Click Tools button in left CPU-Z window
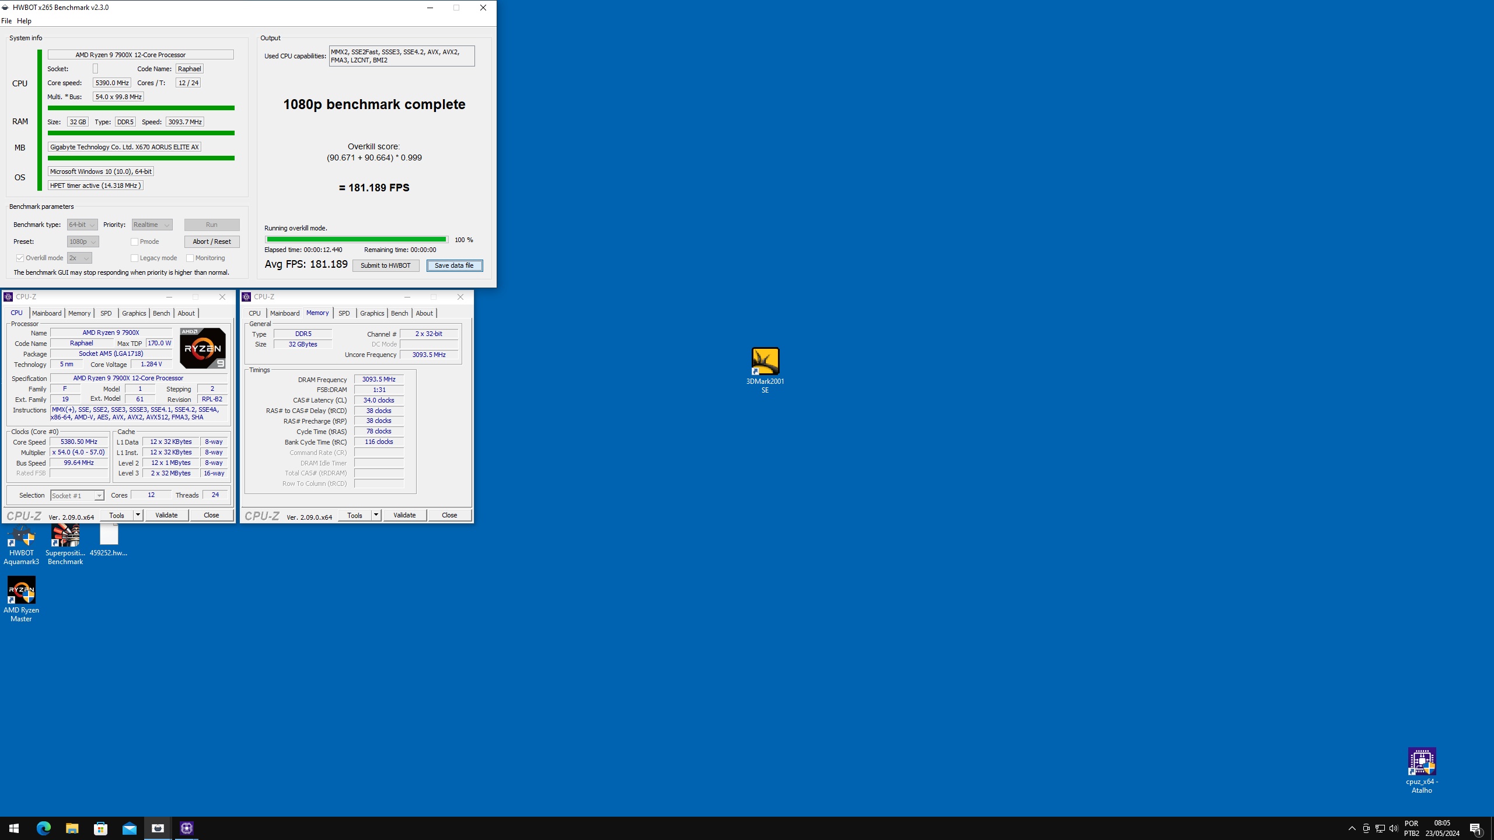 (x=117, y=515)
